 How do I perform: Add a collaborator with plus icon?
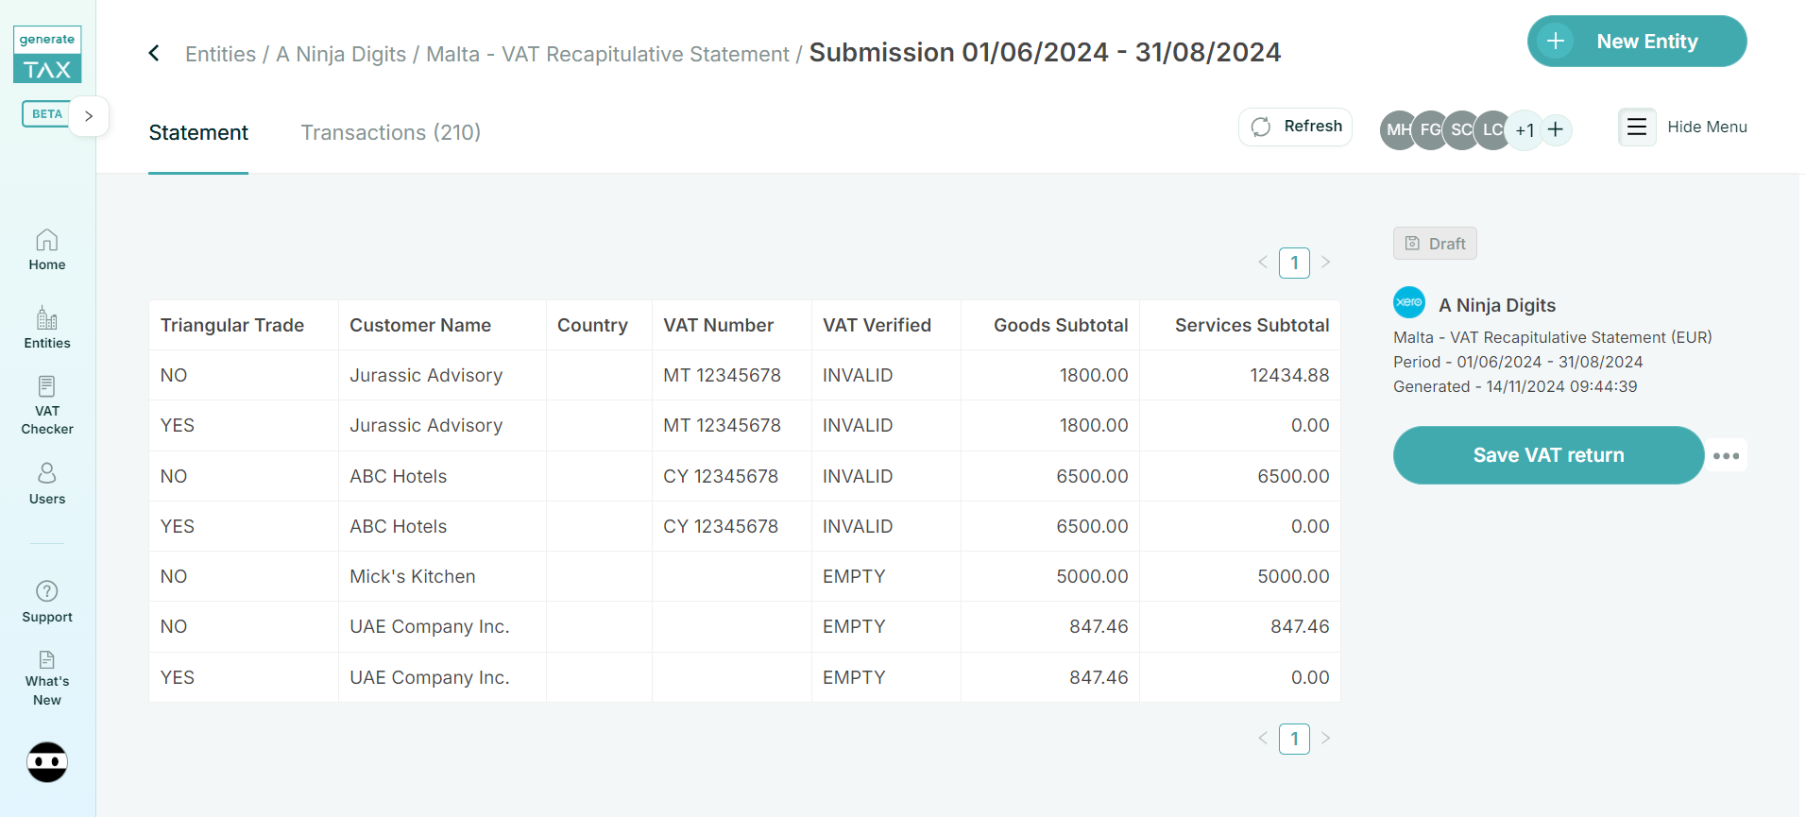click(1556, 129)
